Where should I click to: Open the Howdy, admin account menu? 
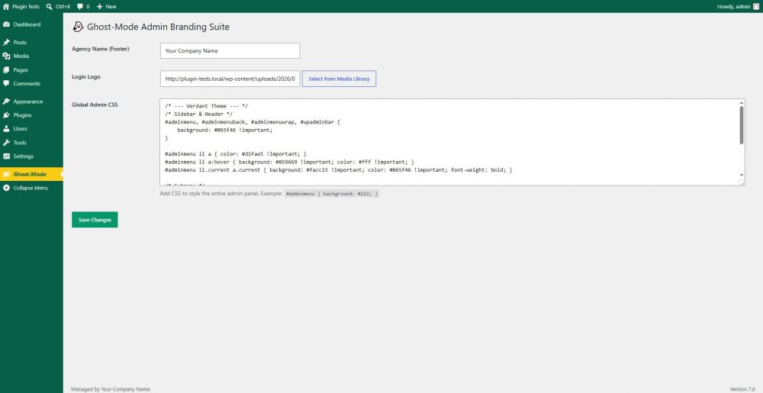(738, 7)
